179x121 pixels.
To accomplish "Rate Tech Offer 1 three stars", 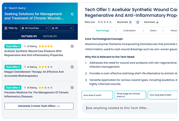I will (x=105, y=22).
